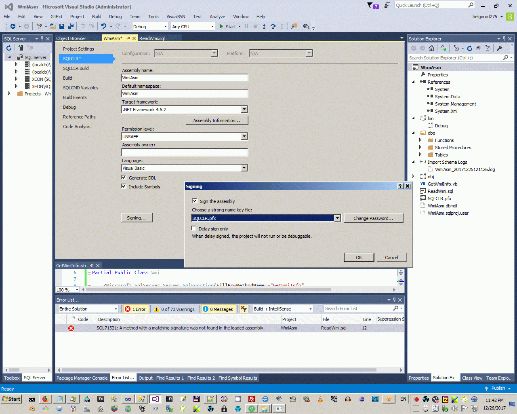Toggle the 0 Messages filter button

click(x=218, y=309)
